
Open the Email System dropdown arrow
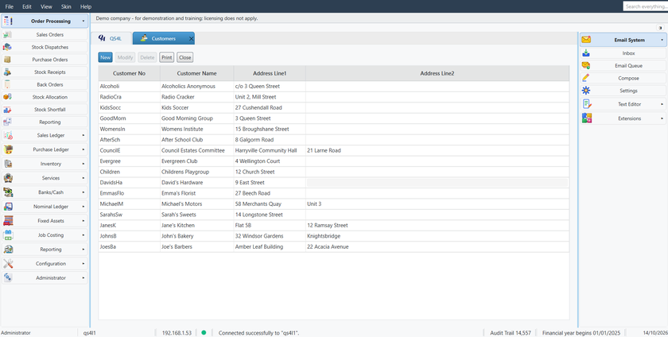(662, 40)
